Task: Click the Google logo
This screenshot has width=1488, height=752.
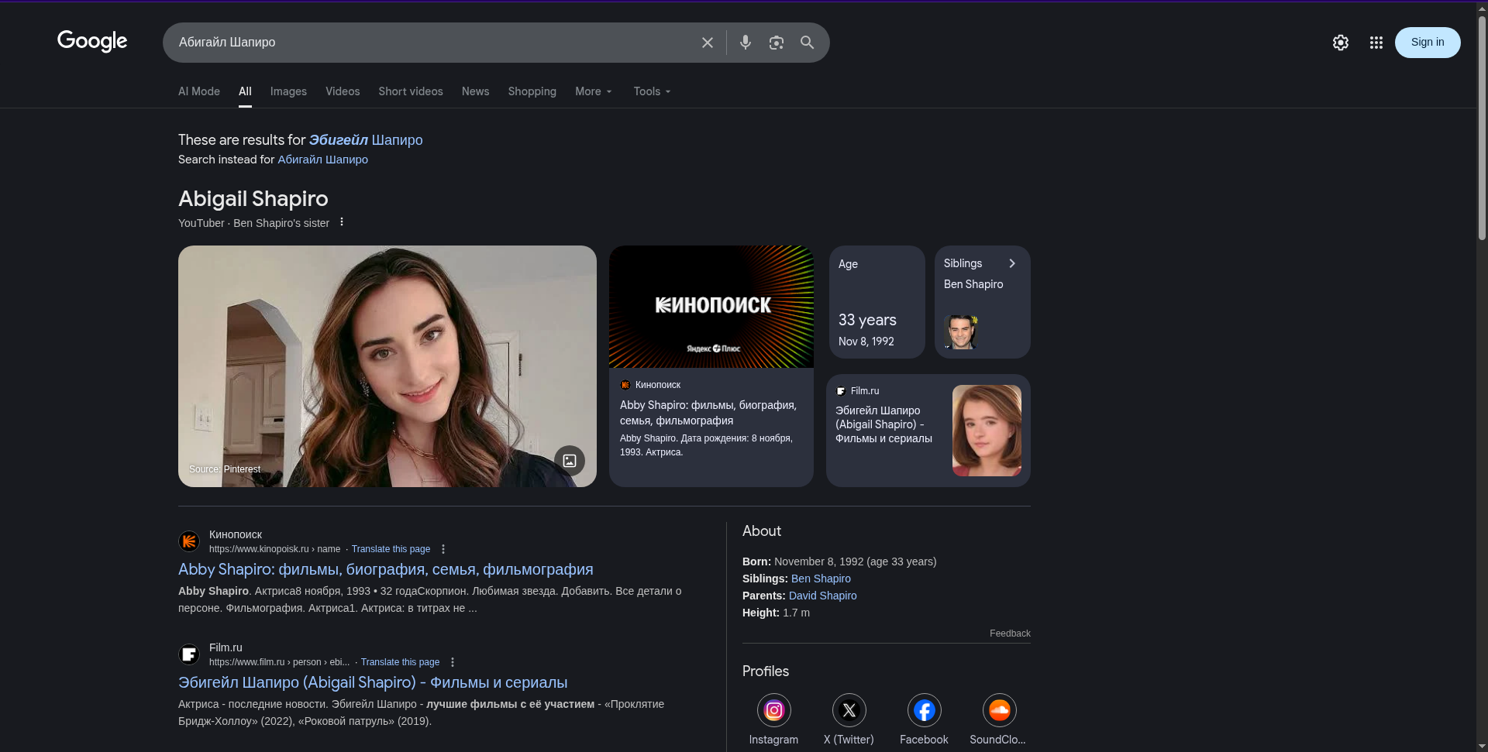Action: click(x=92, y=41)
